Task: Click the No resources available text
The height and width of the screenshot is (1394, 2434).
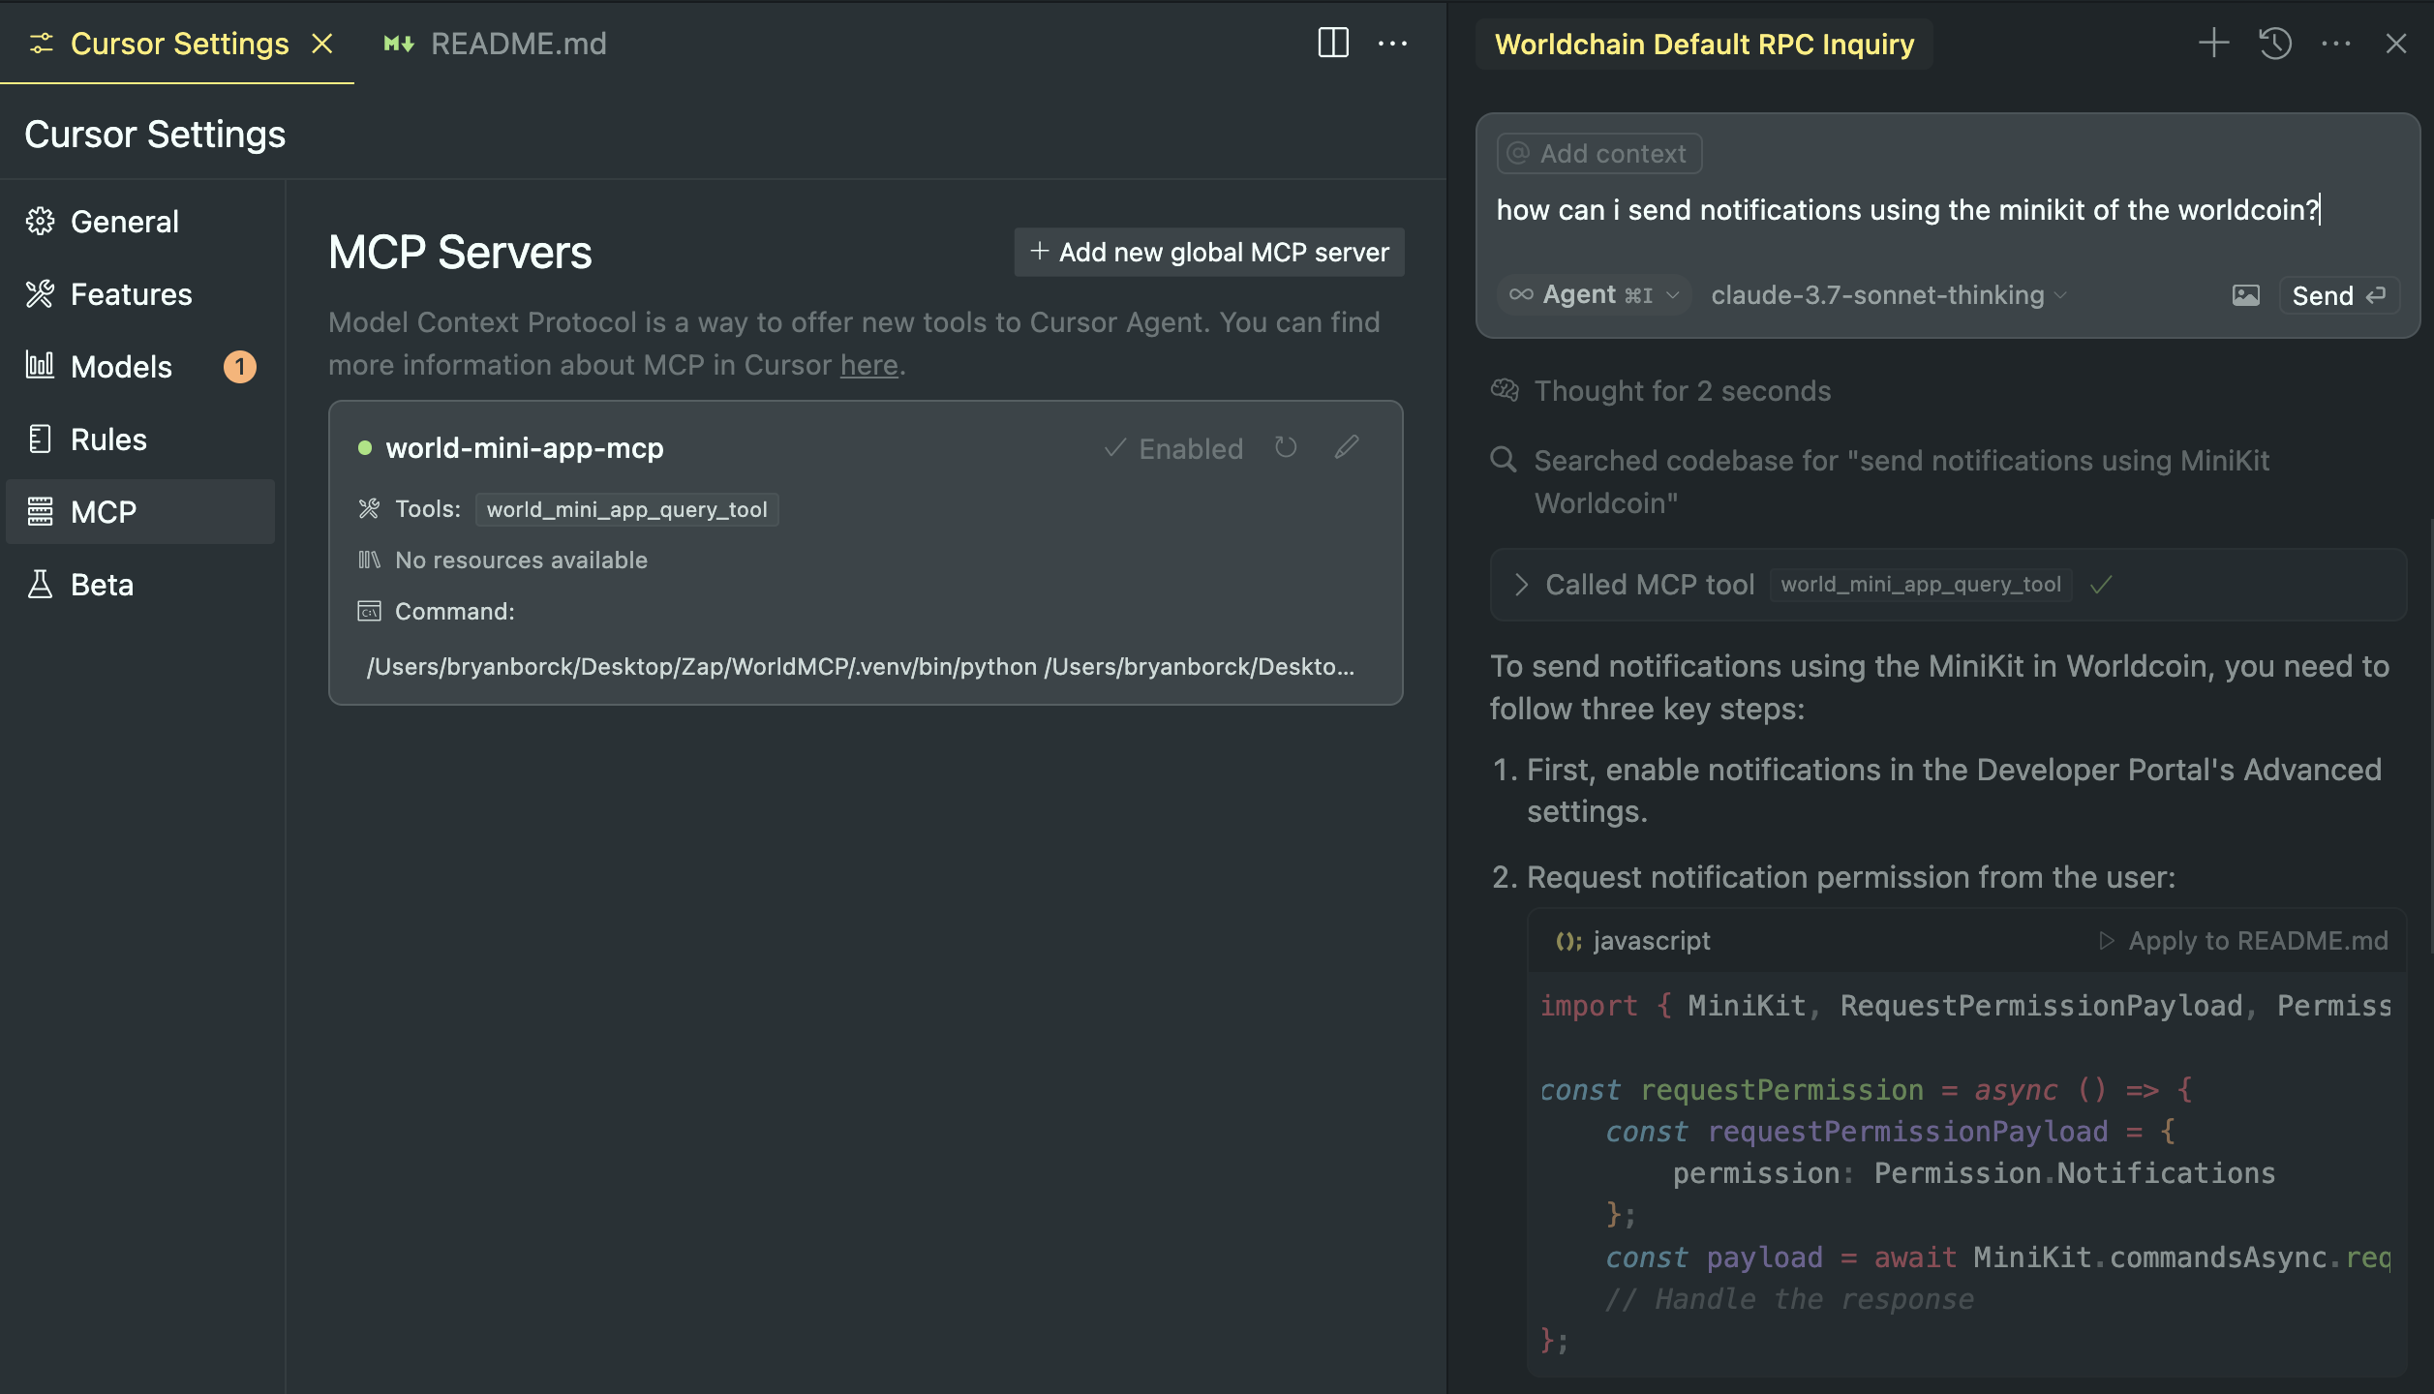Action: click(x=521, y=560)
